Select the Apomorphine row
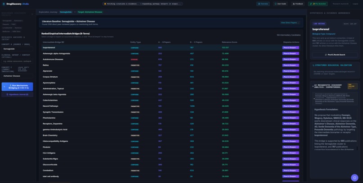The height and width of the screenshot is (183, 363). tap(171, 83)
